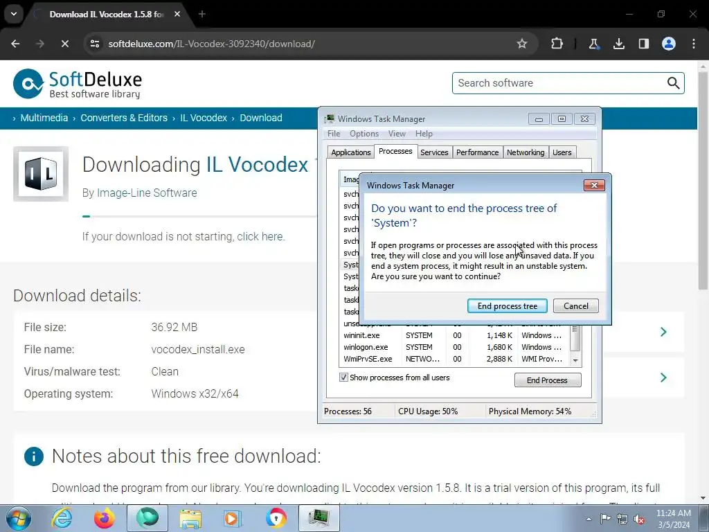Open a new browser tab

(x=202, y=14)
